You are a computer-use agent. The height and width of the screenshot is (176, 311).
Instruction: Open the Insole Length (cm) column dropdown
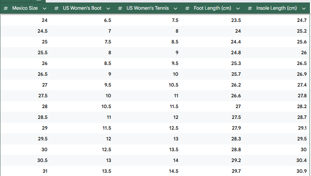304,9
